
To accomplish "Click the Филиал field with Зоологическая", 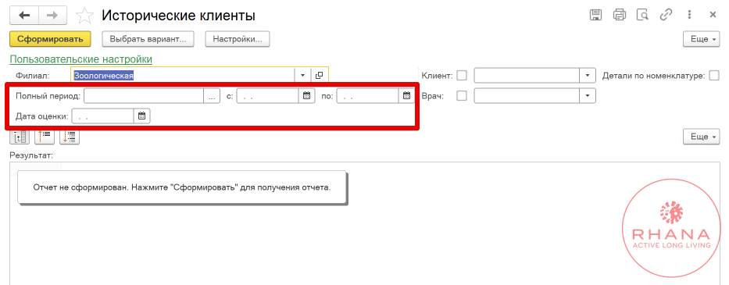I will tap(183, 75).
